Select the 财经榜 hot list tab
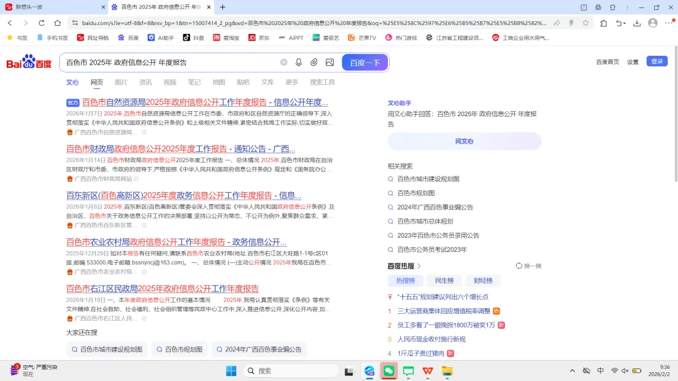Viewport: 678px width, 381px height. (483, 281)
